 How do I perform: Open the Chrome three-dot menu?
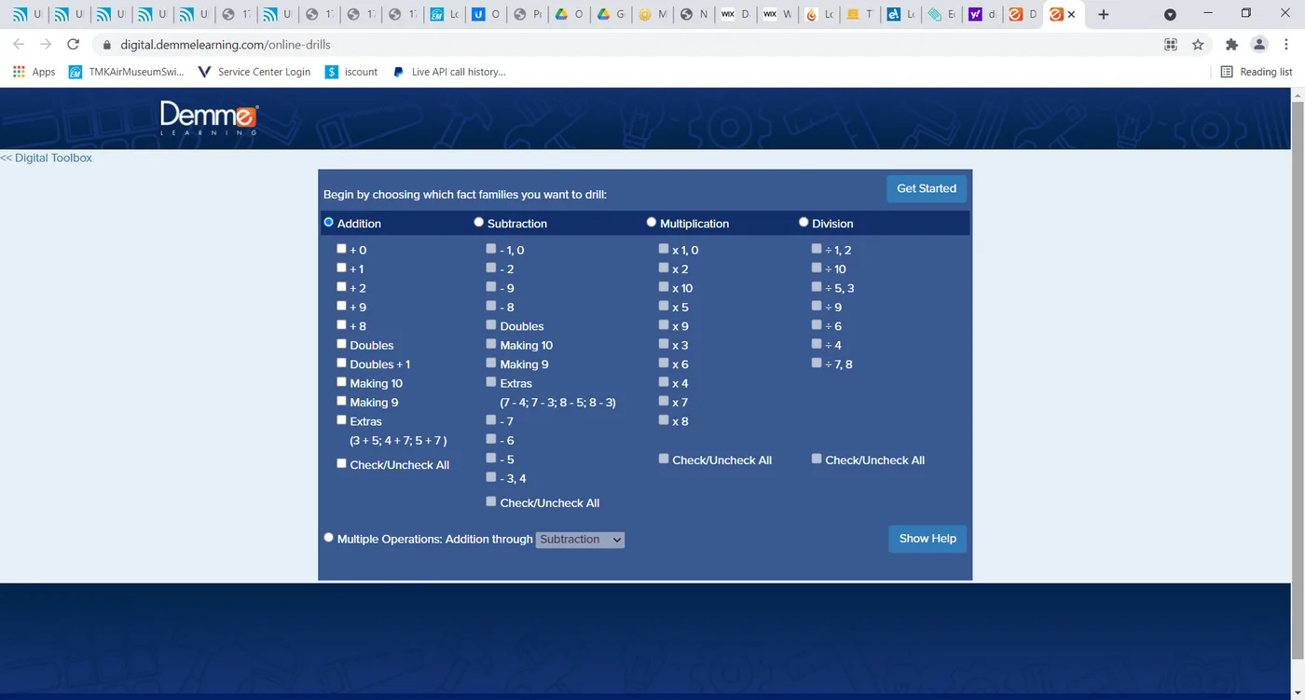click(1286, 44)
